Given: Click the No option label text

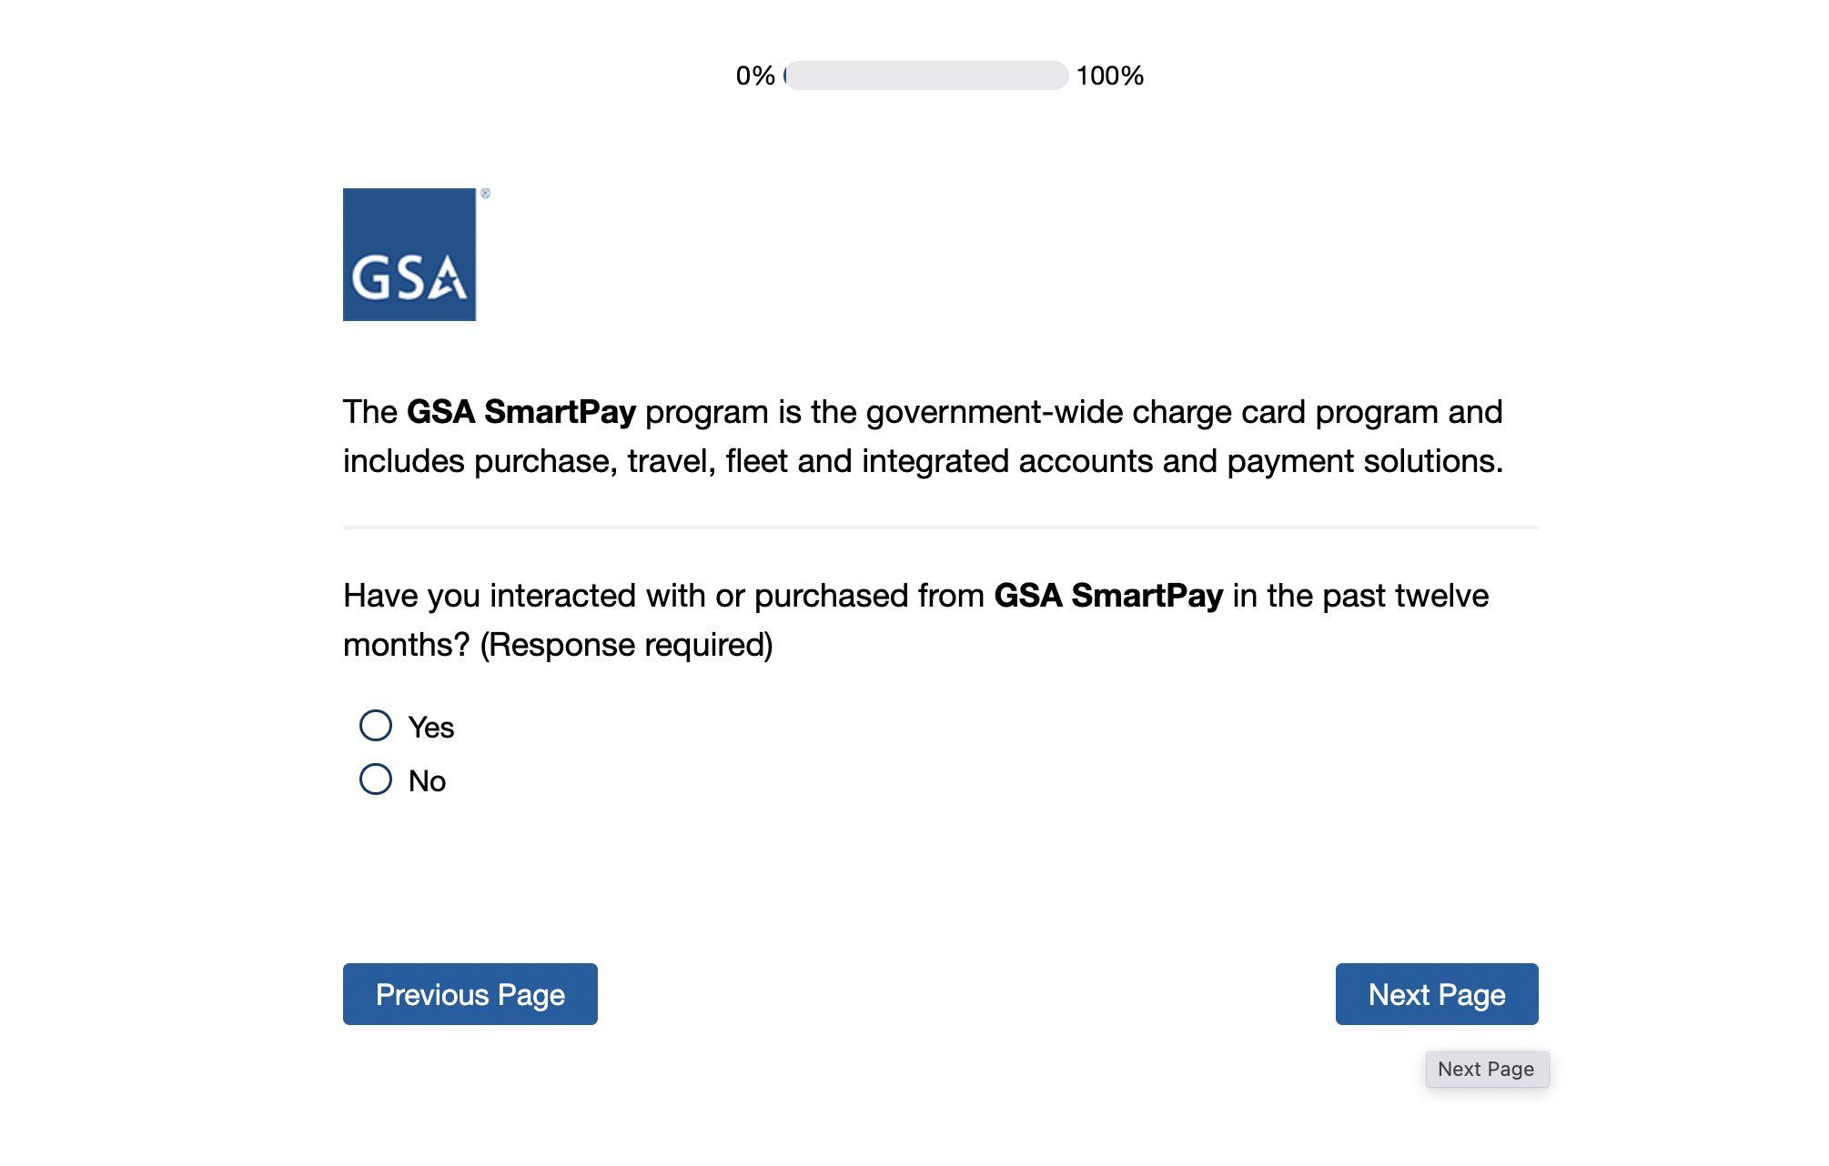Looking at the screenshot, I should [427, 781].
